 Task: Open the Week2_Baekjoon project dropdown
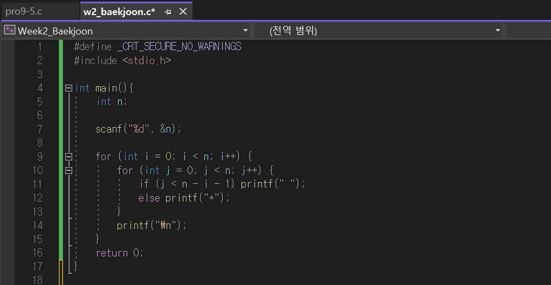click(x=245, y=31)
